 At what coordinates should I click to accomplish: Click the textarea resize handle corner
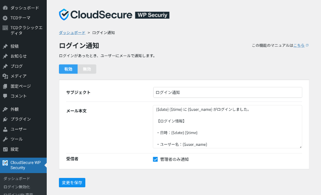(x=301, y=147)
